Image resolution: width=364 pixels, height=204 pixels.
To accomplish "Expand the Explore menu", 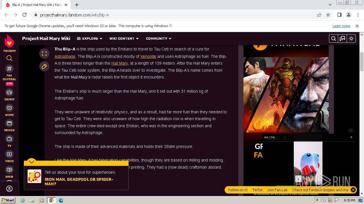I will [x=90, y=39].
